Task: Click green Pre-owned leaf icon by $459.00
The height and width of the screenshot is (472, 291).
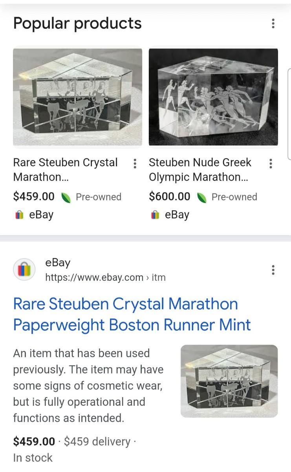Action: [x=65, y=197]
